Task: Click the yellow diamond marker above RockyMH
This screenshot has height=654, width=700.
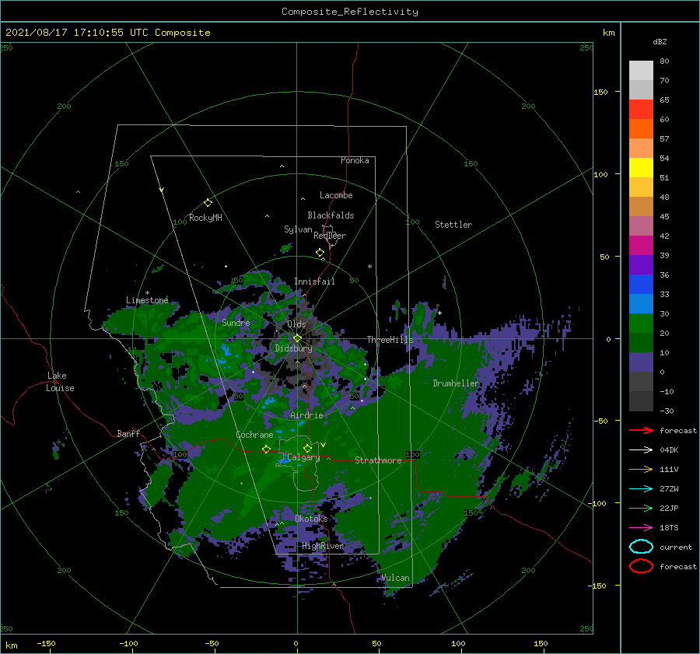Action: pyautogui.click(x=208, y=203)
